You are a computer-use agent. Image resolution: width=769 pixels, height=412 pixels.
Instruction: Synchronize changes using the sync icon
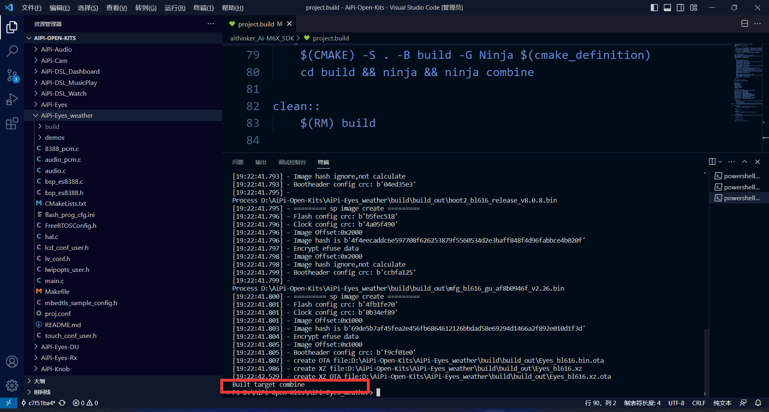pyautogui.click(x=62, y=403)
